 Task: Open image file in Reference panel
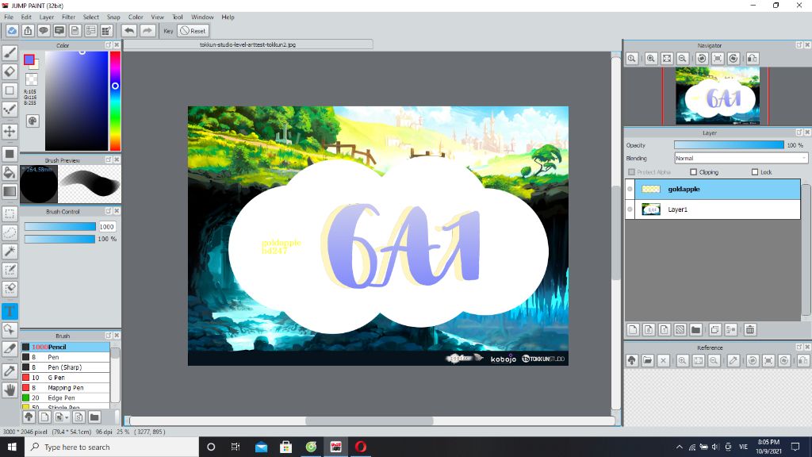tap(647, 361)
